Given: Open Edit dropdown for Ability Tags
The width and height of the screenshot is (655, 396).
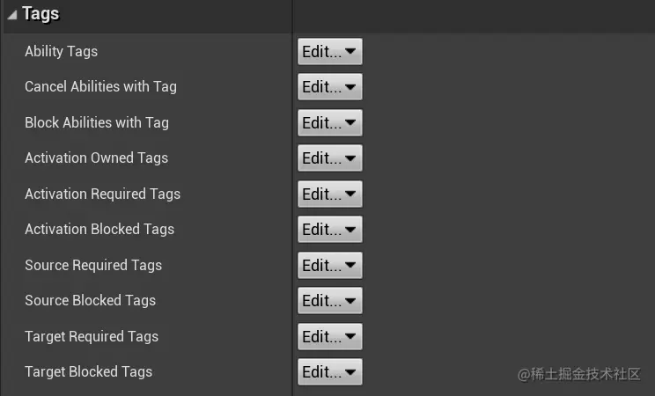Looking at the screenshot, I should coord(329,52).
